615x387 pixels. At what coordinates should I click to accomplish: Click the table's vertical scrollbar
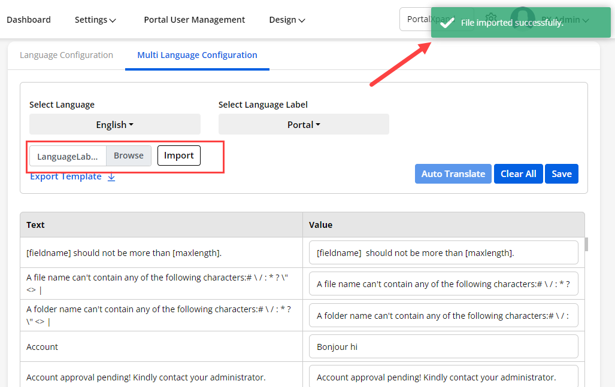coord(586,244)
